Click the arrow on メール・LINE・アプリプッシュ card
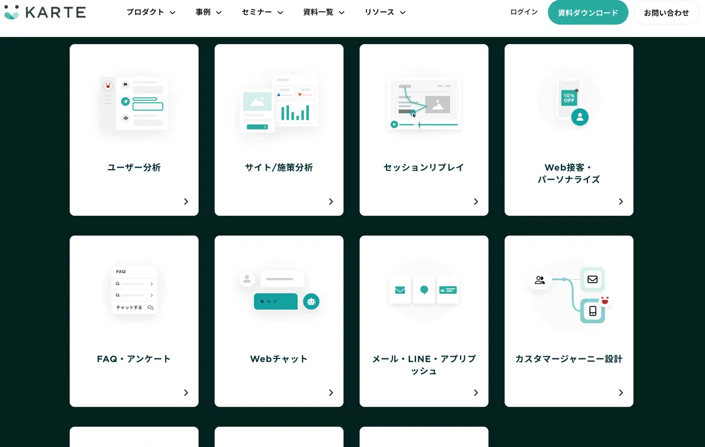Screen dimensions: 705x447 coord(476,393)
